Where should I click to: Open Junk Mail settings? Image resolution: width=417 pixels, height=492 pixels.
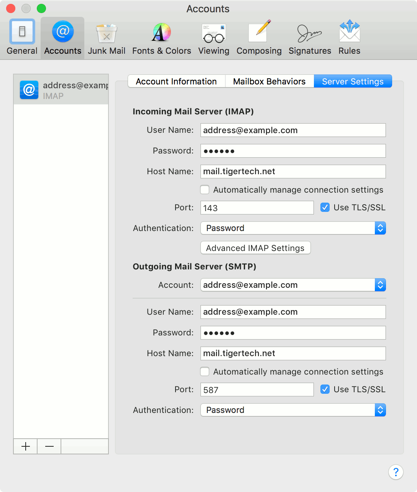coord(106,36)
